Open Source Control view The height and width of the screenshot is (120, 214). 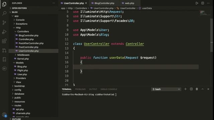[4, 22]
